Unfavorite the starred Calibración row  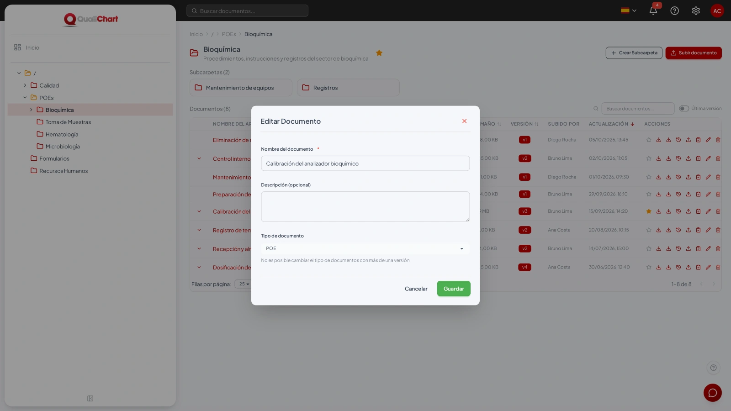pyautogui.click(x=649, y=211)
